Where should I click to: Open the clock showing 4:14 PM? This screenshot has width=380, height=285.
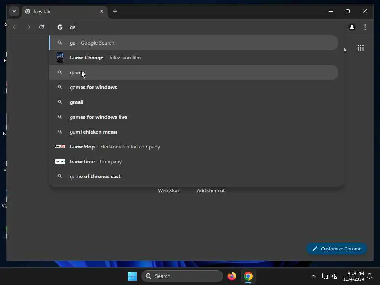(x=353, y=276)
